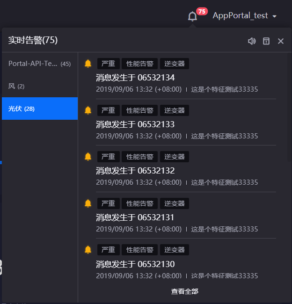Open alarm message 消息发生于 06532132
Image resolution: width=292 pixels, height=304 pixels.
pos(135,171)
